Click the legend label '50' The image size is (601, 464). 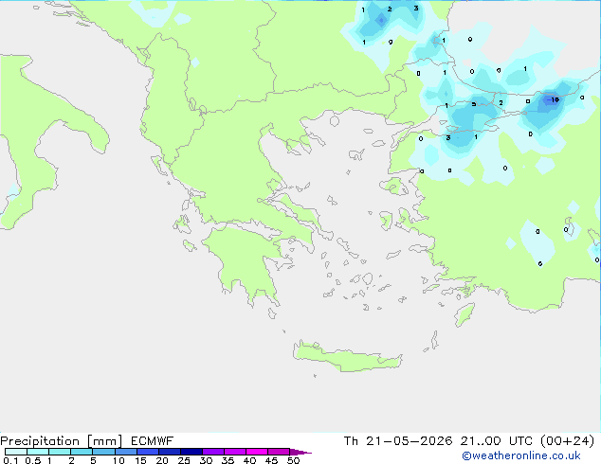click(x=293, y=460)
